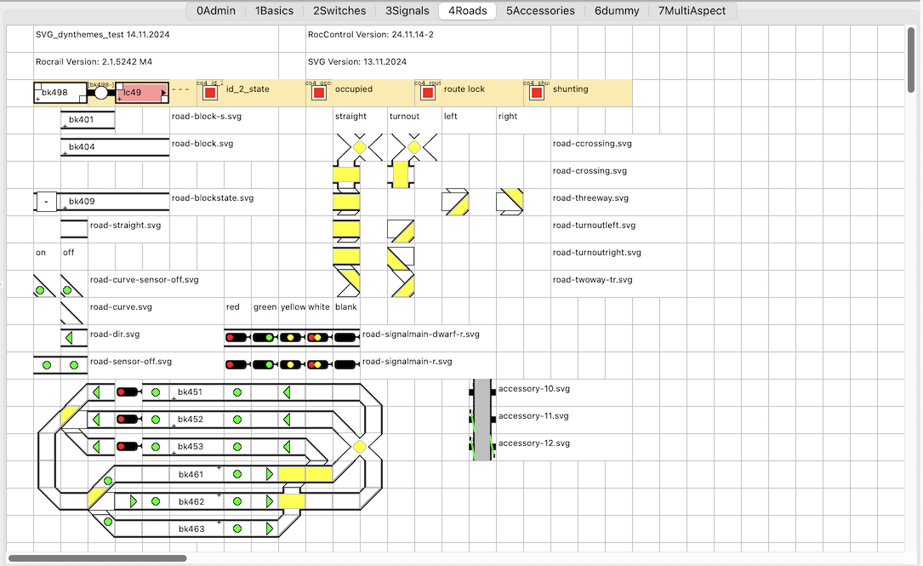The width and height of the screenshot is (923, 566).
Task: Open the 5Accessories tab
Action: [x=540, y=11]
